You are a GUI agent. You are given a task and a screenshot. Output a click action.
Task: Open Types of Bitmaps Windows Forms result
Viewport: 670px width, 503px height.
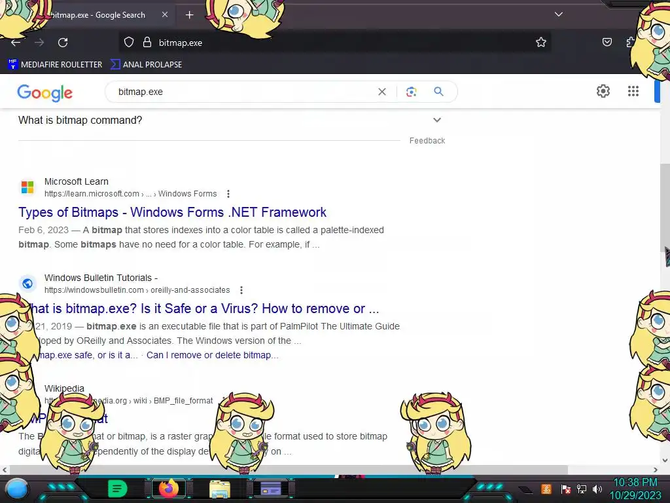coord(172,212)
